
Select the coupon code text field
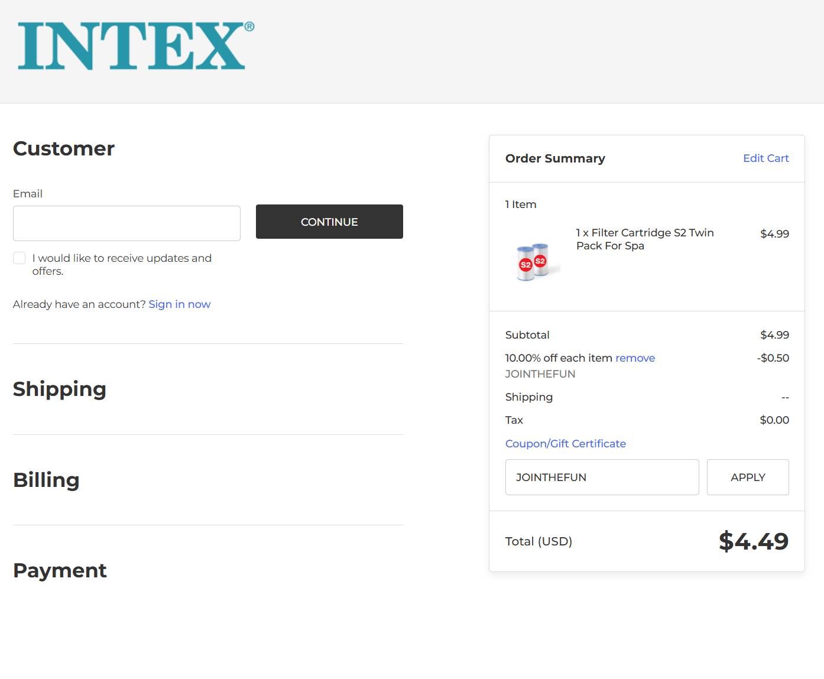point(602,477)
